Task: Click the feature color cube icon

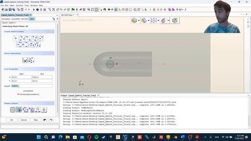Action: [x=175, y=20]
